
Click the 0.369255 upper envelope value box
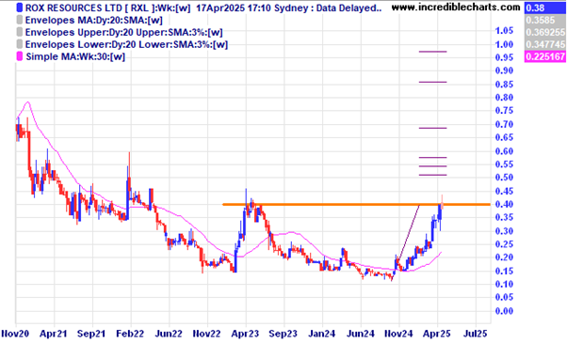coord(545,33)
